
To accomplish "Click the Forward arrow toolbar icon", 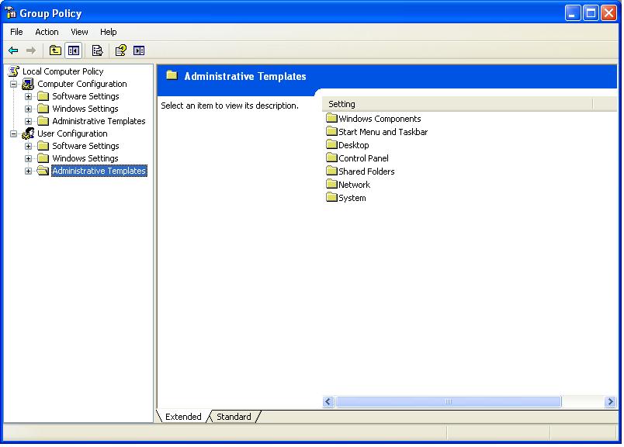I will pyautogui.click(x=30, y=50).
